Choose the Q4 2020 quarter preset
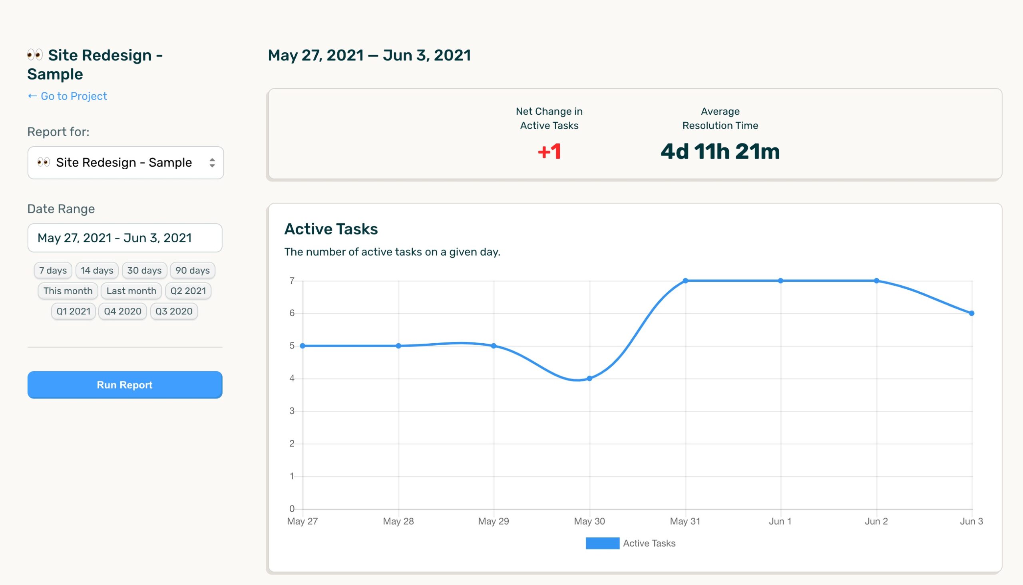The width and height of the screenshot is (1023, 585). 123,311
